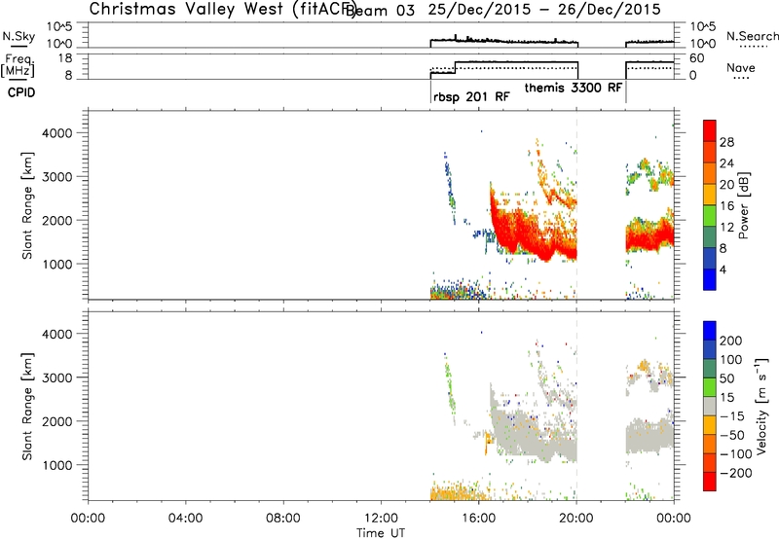Click the gray 15 to -15 velocity swatch
The height and width of the screenshot is (539, 779).
pos(710,407)
